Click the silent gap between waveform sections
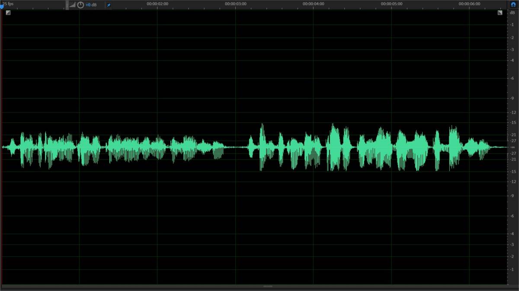This screenshot has height=291, width=519. coord(236,147)
